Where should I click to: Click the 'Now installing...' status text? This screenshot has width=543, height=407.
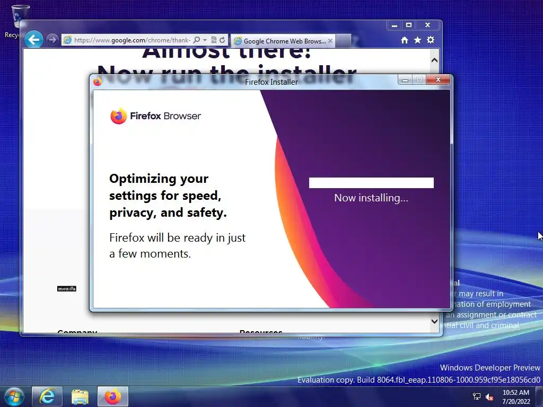pyautogui.click(x=371, y=198)
